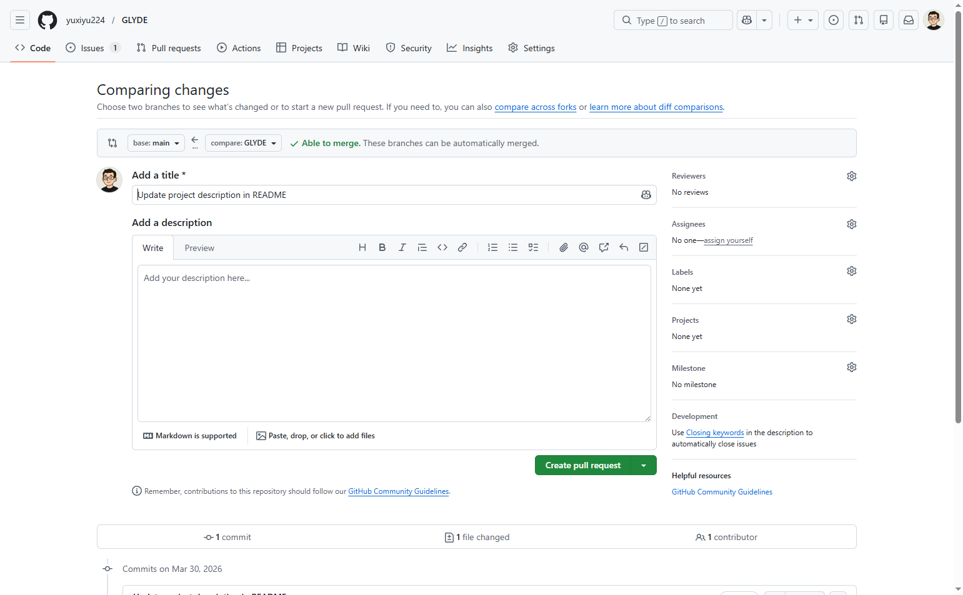
Task: Open Projects settings gear in sidebar
Action: click(852, 319)
